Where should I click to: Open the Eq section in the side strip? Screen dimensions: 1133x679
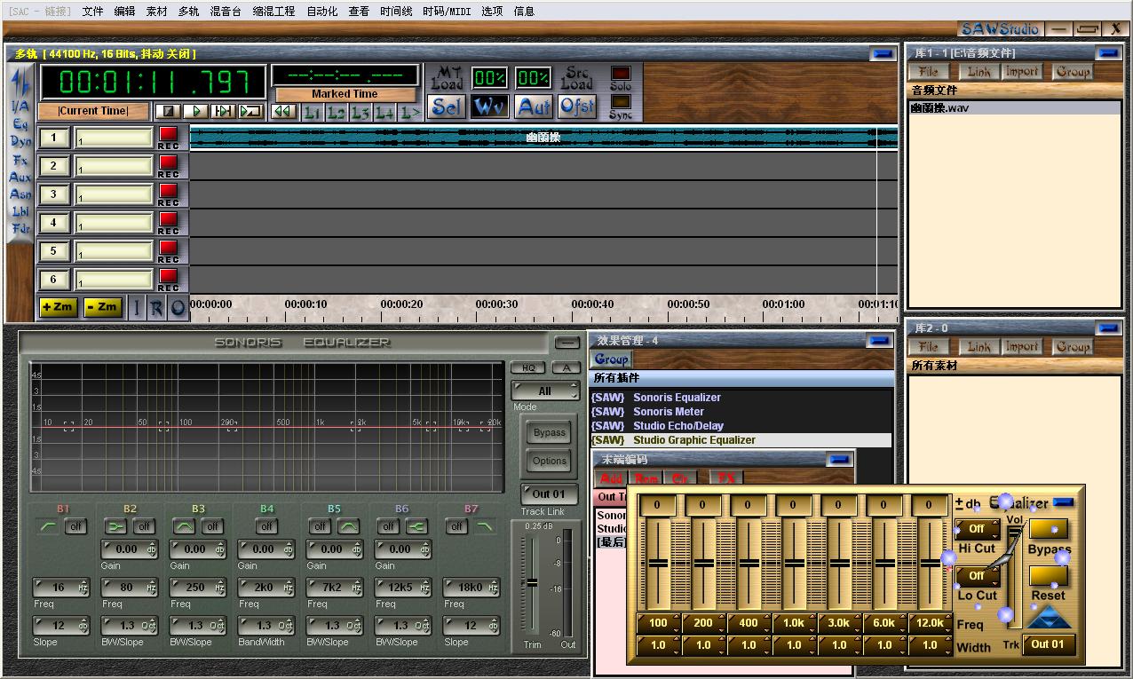click(20, 124)
